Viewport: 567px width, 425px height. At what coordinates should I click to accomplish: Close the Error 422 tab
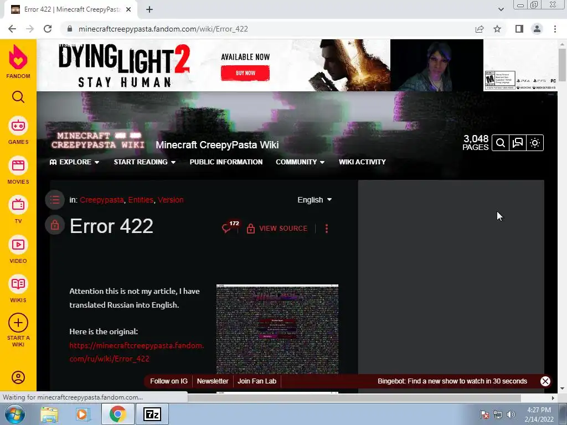128,10
